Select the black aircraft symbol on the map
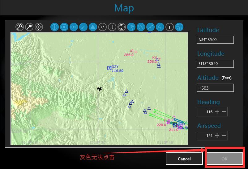248x169 pixels. [99, 89]
